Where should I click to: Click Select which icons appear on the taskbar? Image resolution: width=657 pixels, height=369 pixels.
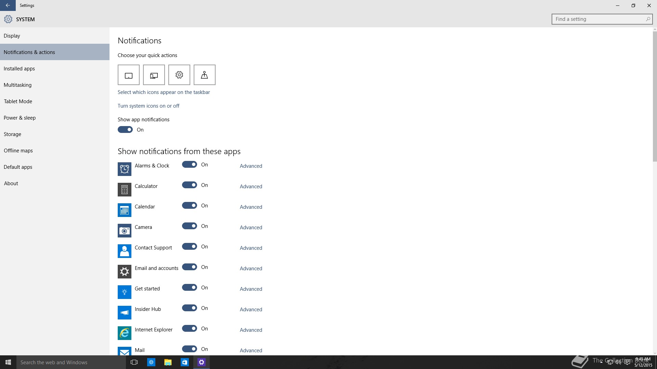tap(164, 92)
